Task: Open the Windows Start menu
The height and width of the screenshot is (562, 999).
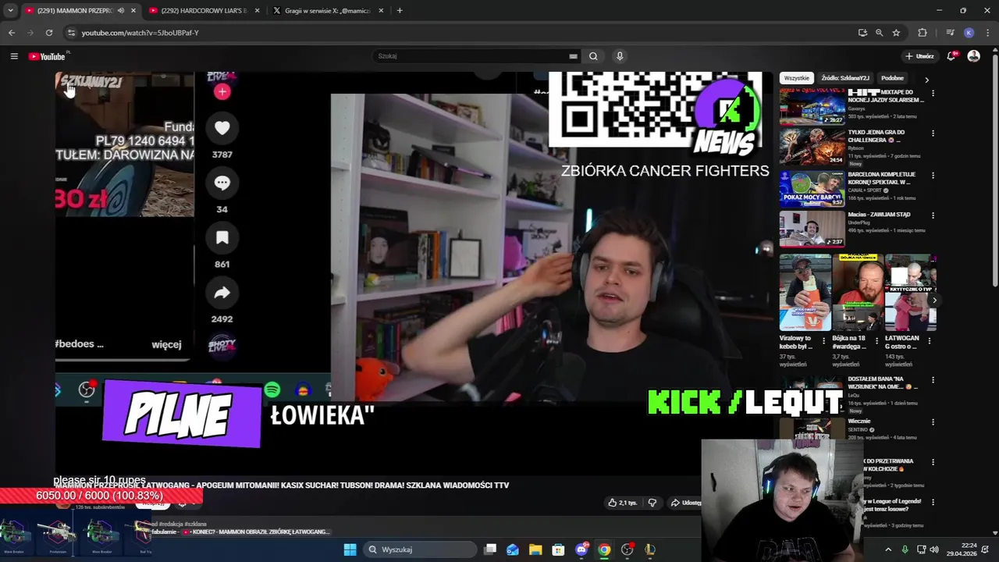Action: [350, 550]
